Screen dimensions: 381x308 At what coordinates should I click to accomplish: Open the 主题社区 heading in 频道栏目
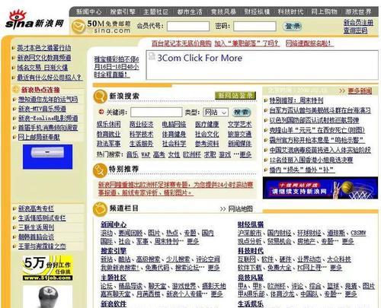114,278
